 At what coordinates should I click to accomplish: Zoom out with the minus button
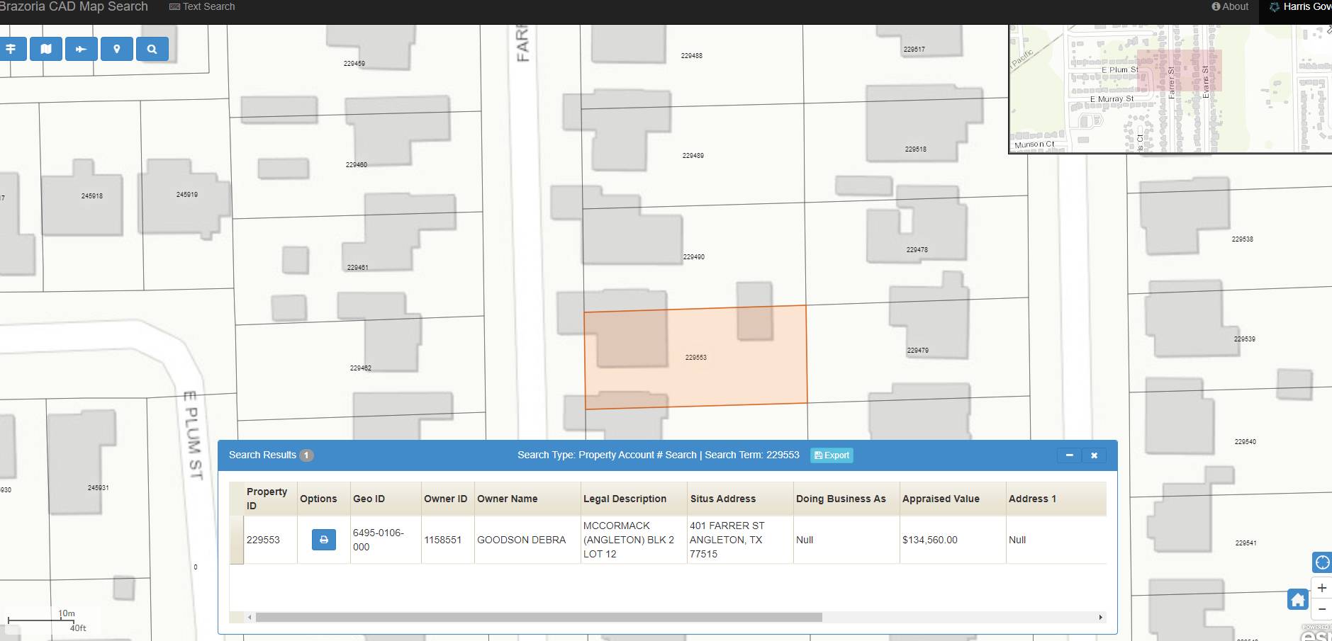point(1321,609)
